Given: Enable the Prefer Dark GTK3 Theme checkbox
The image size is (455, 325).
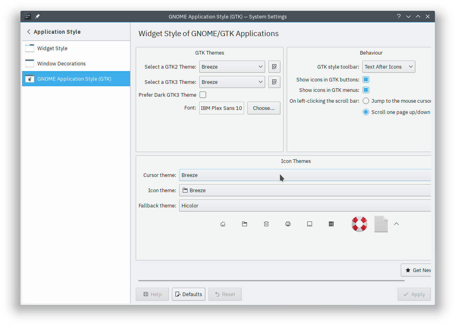Looking at the screenshot, I should pos(203,95).
